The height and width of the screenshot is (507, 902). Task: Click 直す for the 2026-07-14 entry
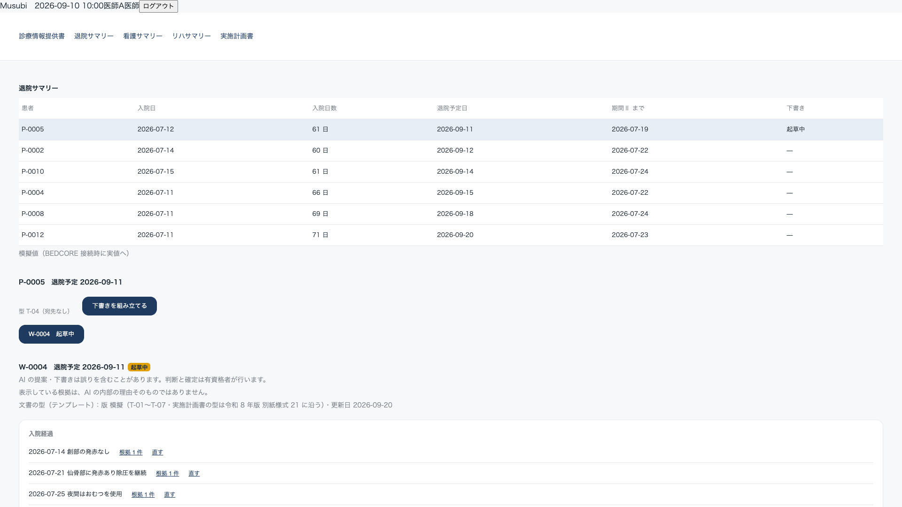tap(157, 453)
